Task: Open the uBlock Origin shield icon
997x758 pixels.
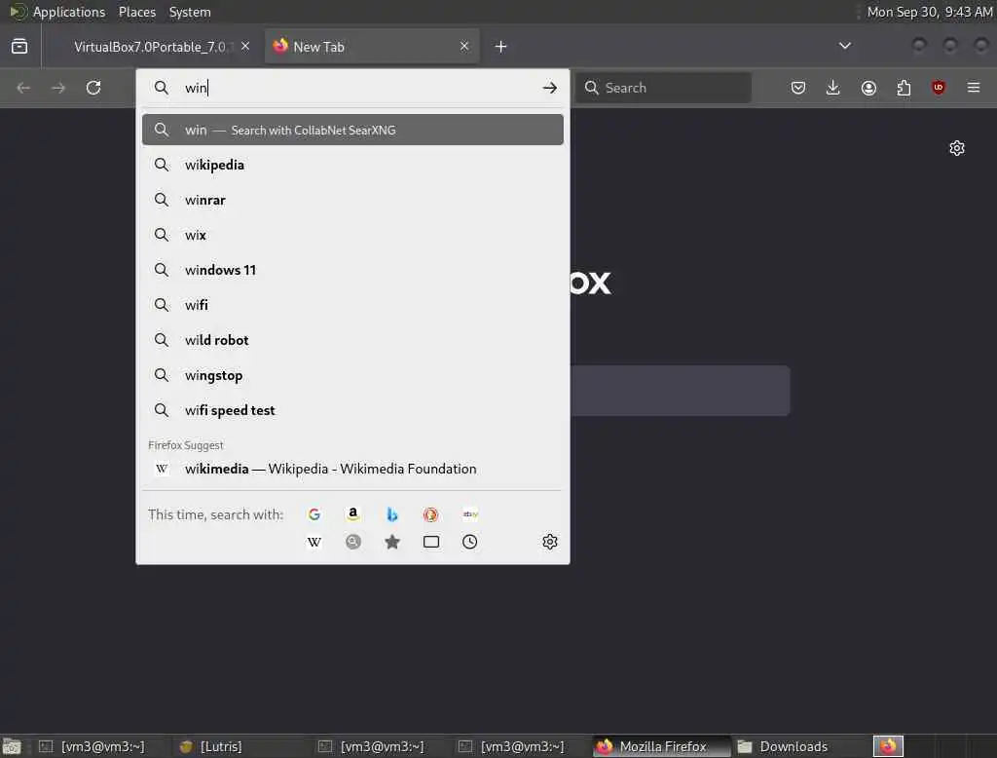Action: tap(939, 87)
